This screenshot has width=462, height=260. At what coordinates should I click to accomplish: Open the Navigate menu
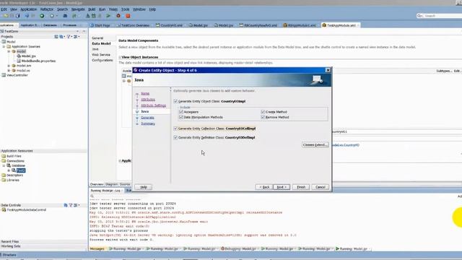pyautogui.click(x=78, y=9)
